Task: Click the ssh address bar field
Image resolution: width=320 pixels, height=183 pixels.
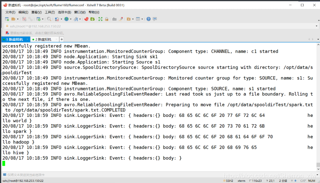Action: 161,26
